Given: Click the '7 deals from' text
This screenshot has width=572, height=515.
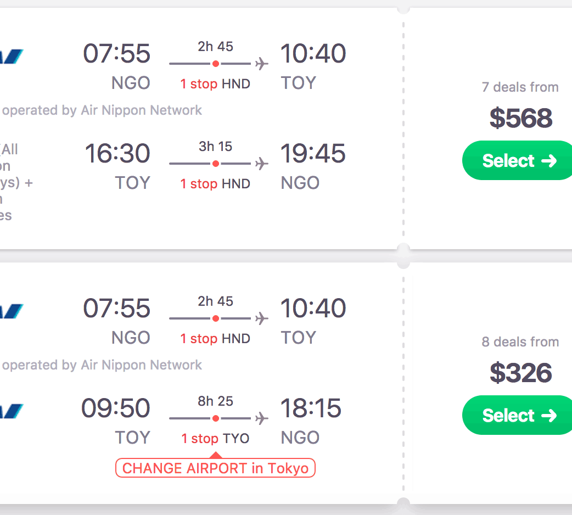Looking at the screenshot, I should [520, 87].
